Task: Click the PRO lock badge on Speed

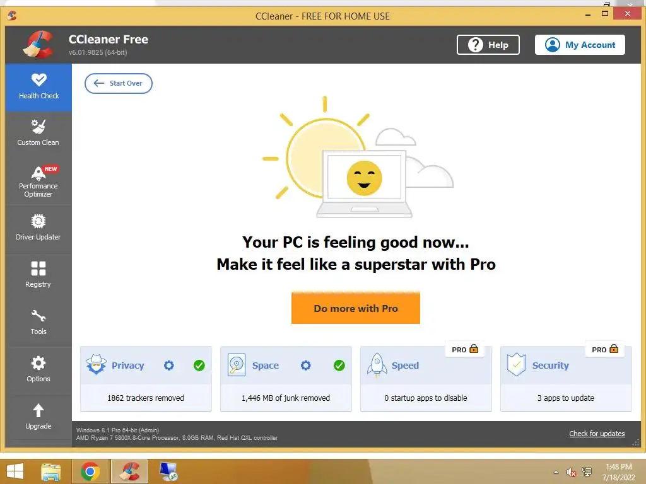Action: click(465, 349)
